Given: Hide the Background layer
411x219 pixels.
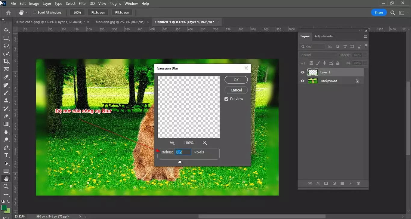Looking at the screenshot, I should [x=303, y=81].
